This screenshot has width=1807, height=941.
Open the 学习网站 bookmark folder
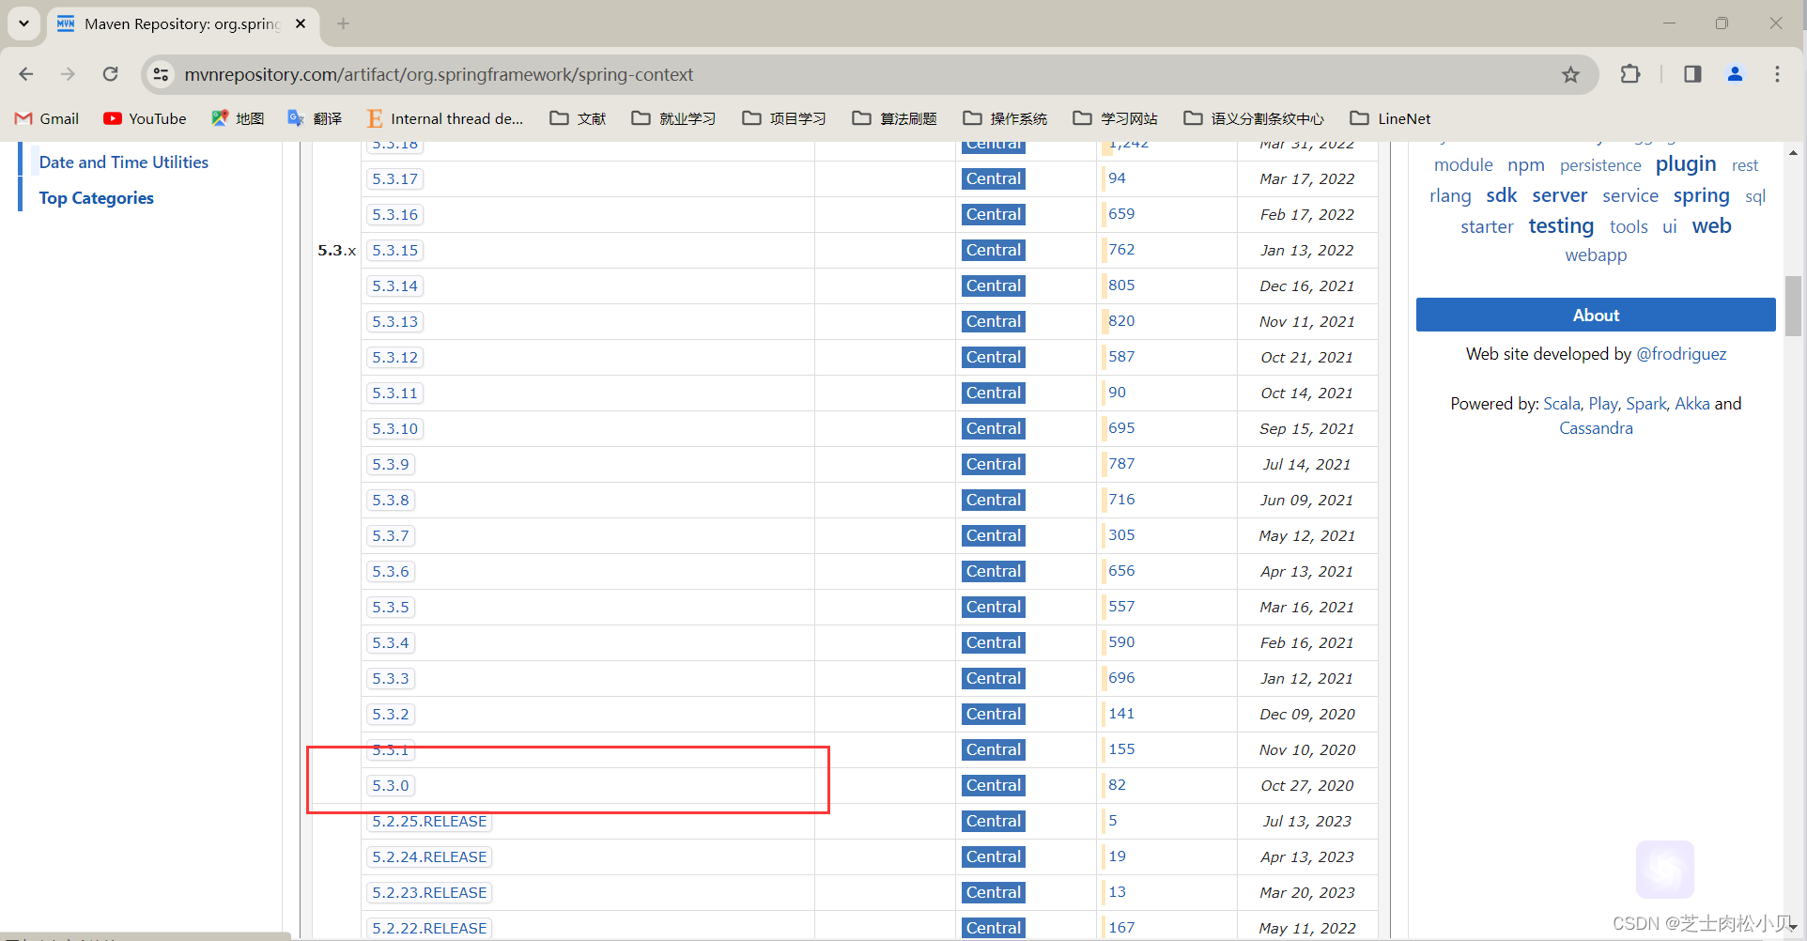pyautogui.click(x=1115, y=118)
